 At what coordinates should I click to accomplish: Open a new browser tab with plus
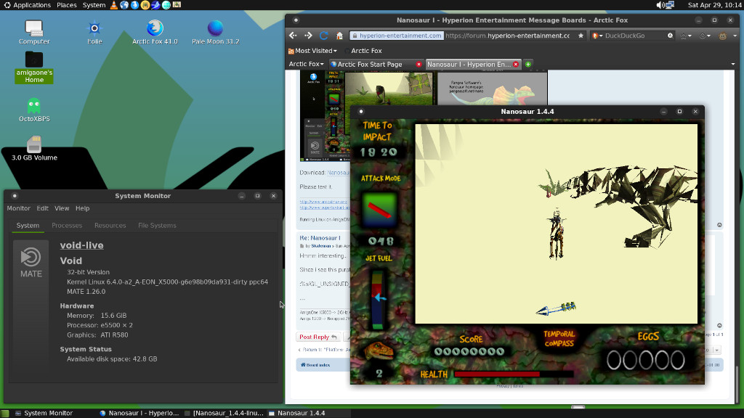(528, 65)
